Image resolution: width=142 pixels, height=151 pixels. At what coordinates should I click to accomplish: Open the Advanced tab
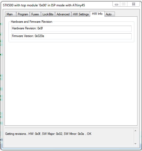[x=63, y=14]
